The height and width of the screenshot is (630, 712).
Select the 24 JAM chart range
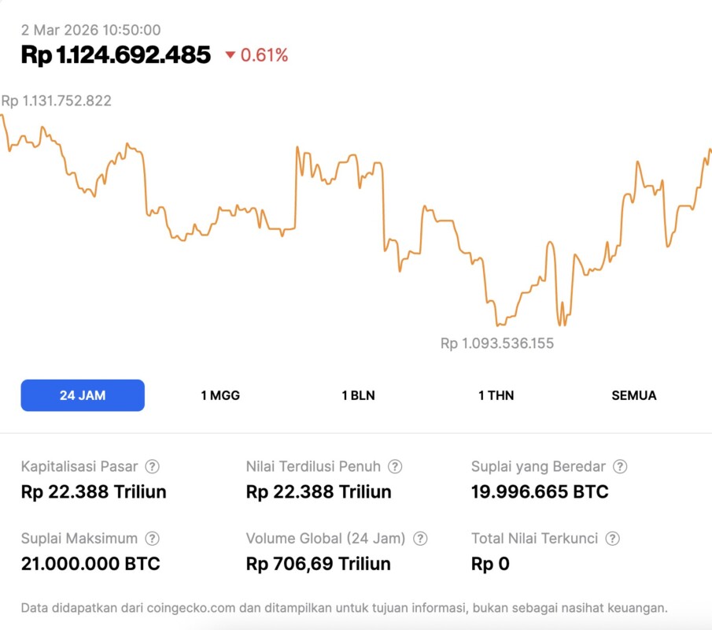point(83,395)
